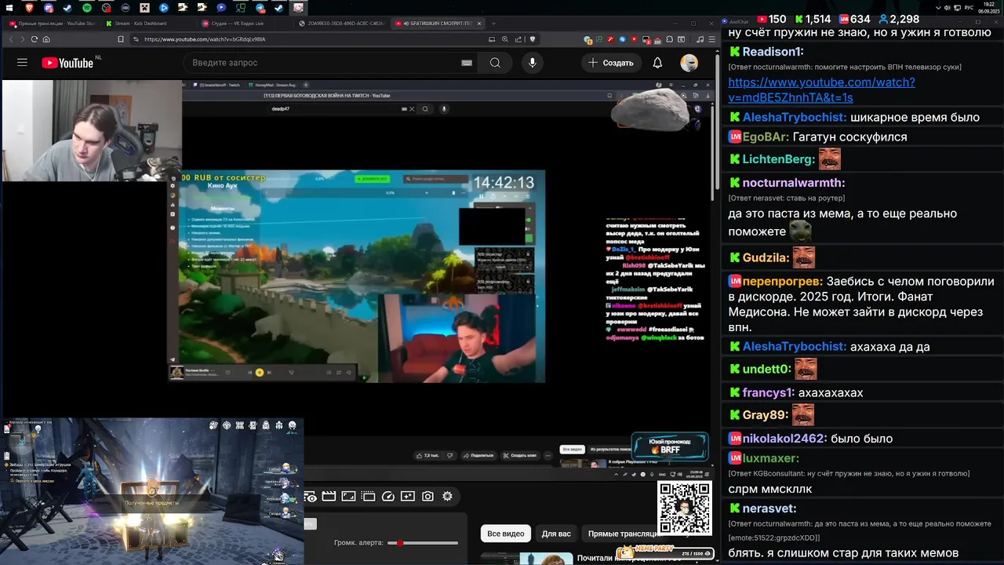Viewport: 1004px width, 565px height.
Task: Close the БРАТИШКИН СМОТРИТ tab
Action: 479,24
